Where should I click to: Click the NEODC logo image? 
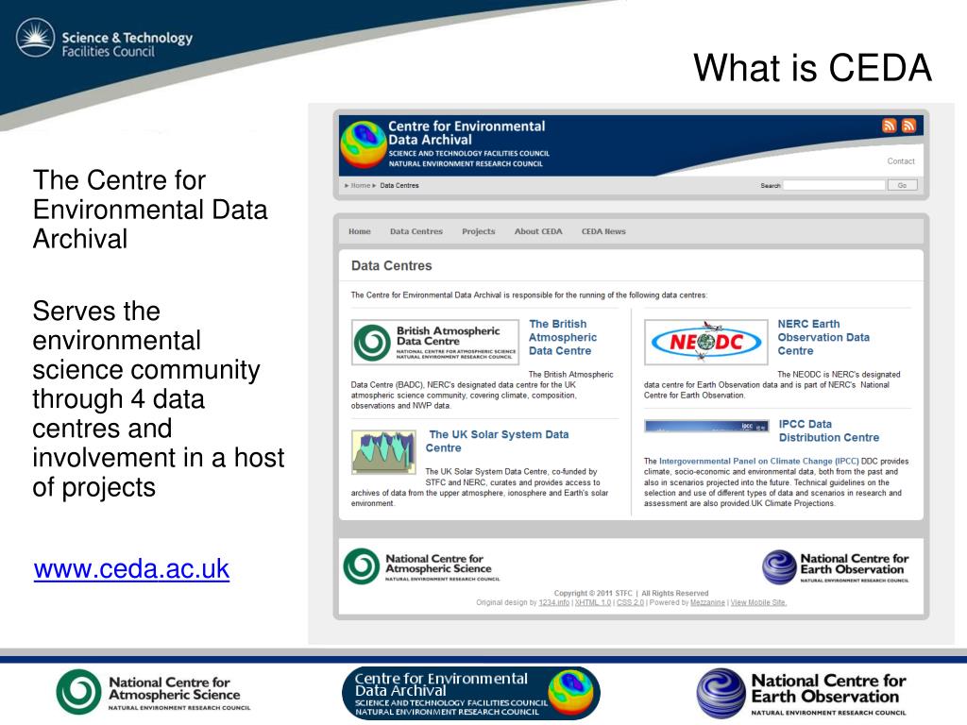coord(706,342)
